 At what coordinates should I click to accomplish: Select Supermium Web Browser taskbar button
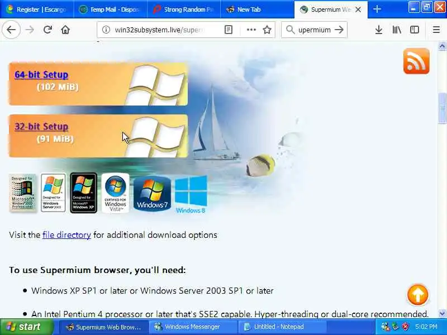click(x=104, y=327)
